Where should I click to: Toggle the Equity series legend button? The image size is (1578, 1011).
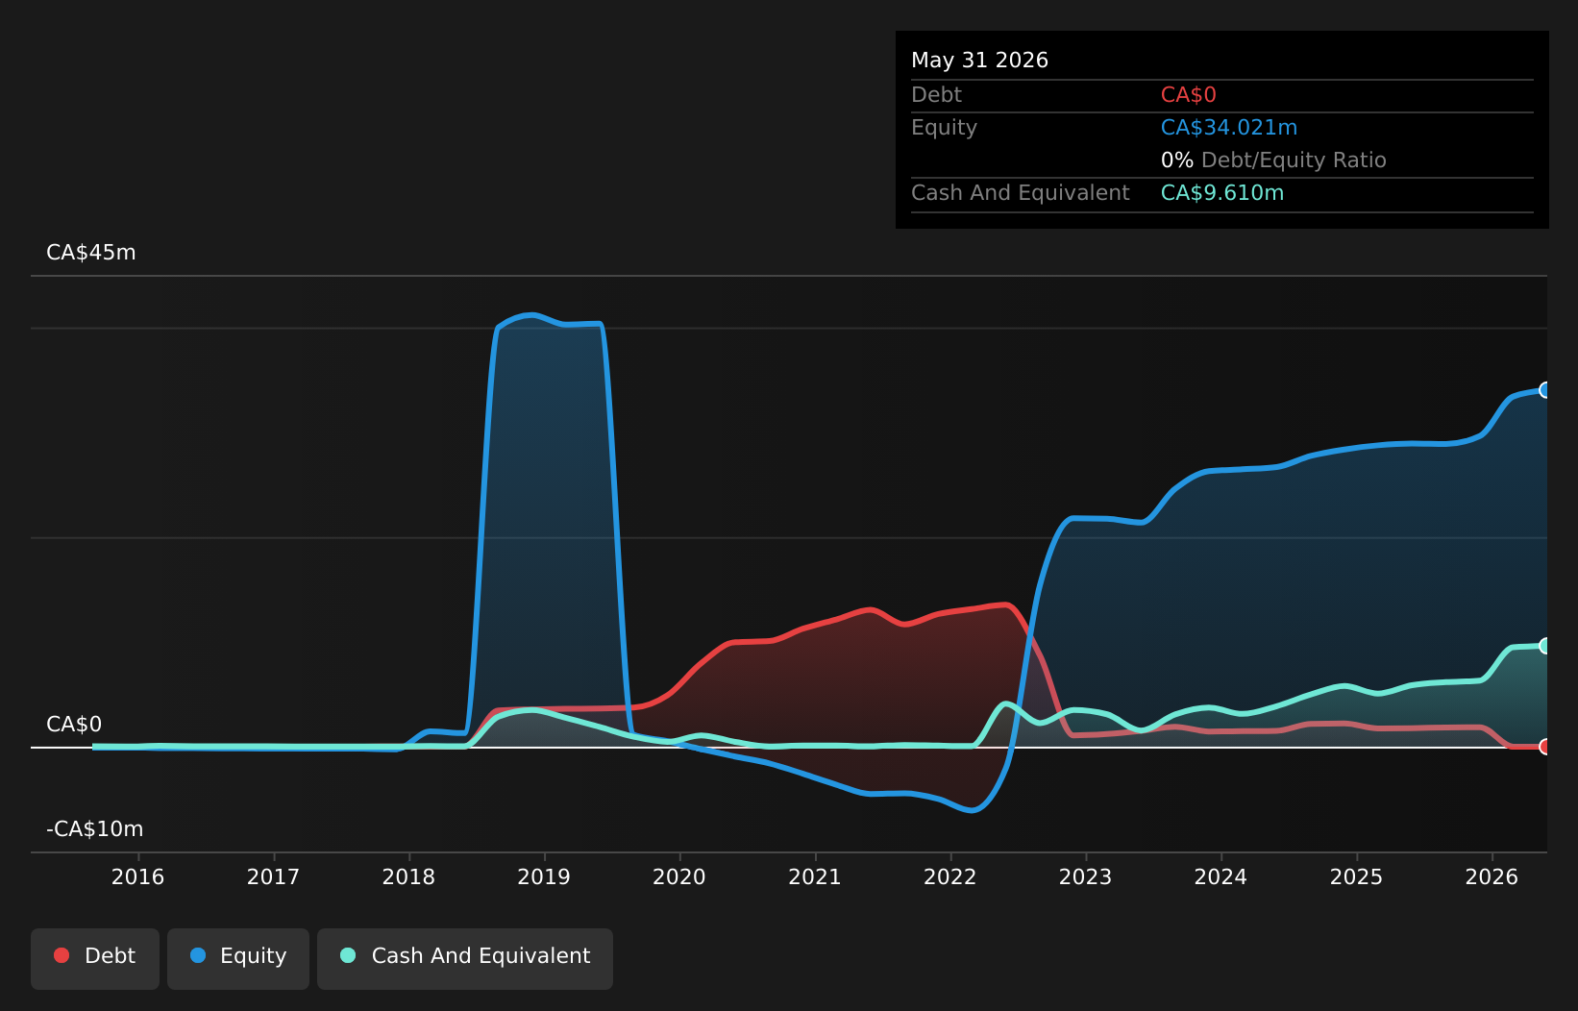click(x=238, y=958)
